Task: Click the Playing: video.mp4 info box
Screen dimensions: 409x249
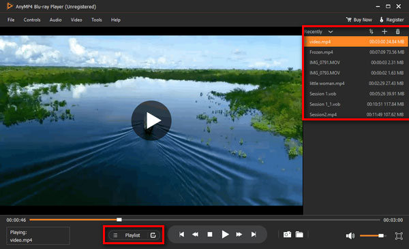Action: [x=38, y=235]
